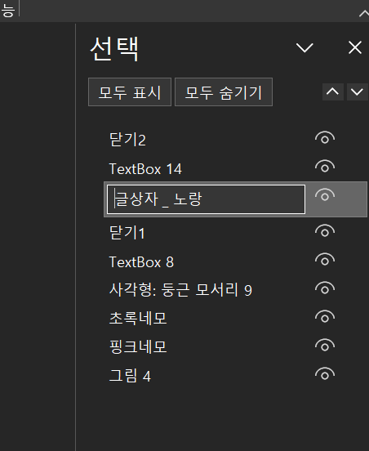Screen dimensions: 369x451
Task: Move selected object up with the reorder up arrow
Action: point(333,92)
